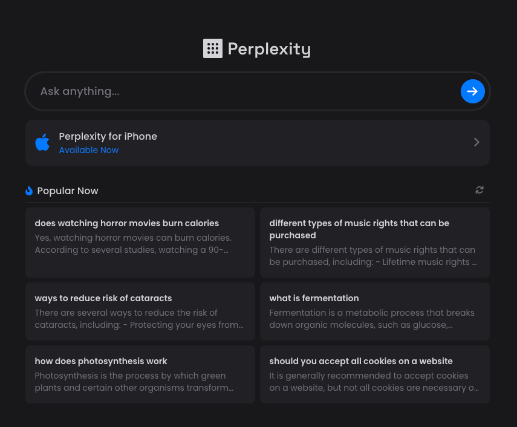Refresh the Popular Now list
Image resolution: width=517 pixels, height=427 pixels.
(480, 190)
